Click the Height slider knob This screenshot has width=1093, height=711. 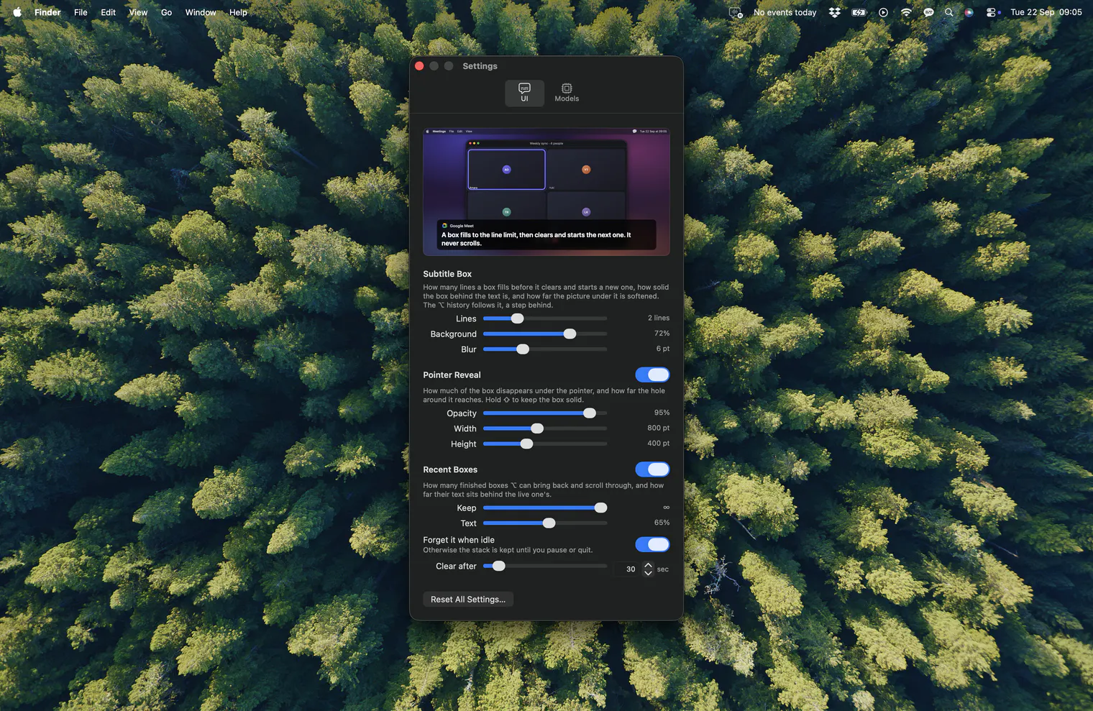coord(526,444)
